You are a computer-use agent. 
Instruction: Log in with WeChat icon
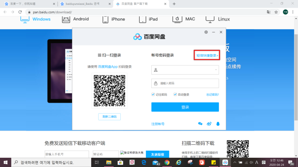200,124
